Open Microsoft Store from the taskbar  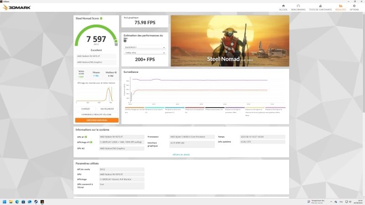pos(23,202)
